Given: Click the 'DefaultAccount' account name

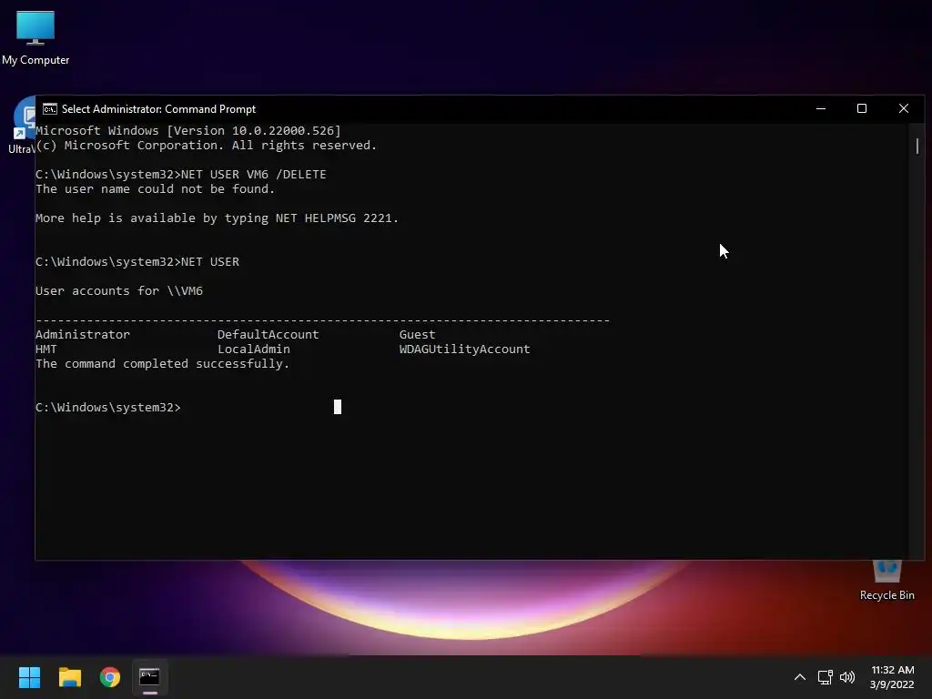Looking at the screenshot, I should point(268,335).
